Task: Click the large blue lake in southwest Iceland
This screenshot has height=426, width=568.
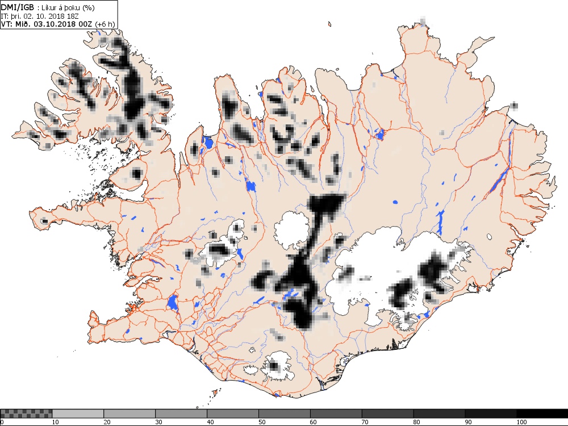Action: (x=173, y=303)
